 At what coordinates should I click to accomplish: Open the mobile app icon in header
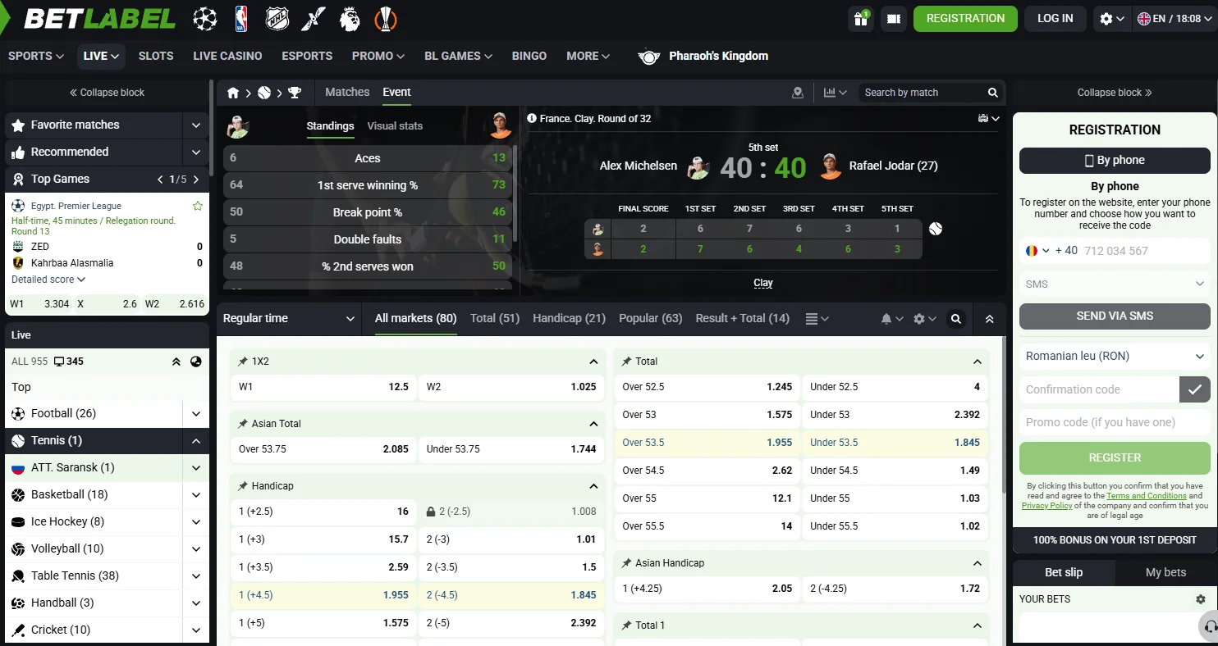tap(893, 18)
